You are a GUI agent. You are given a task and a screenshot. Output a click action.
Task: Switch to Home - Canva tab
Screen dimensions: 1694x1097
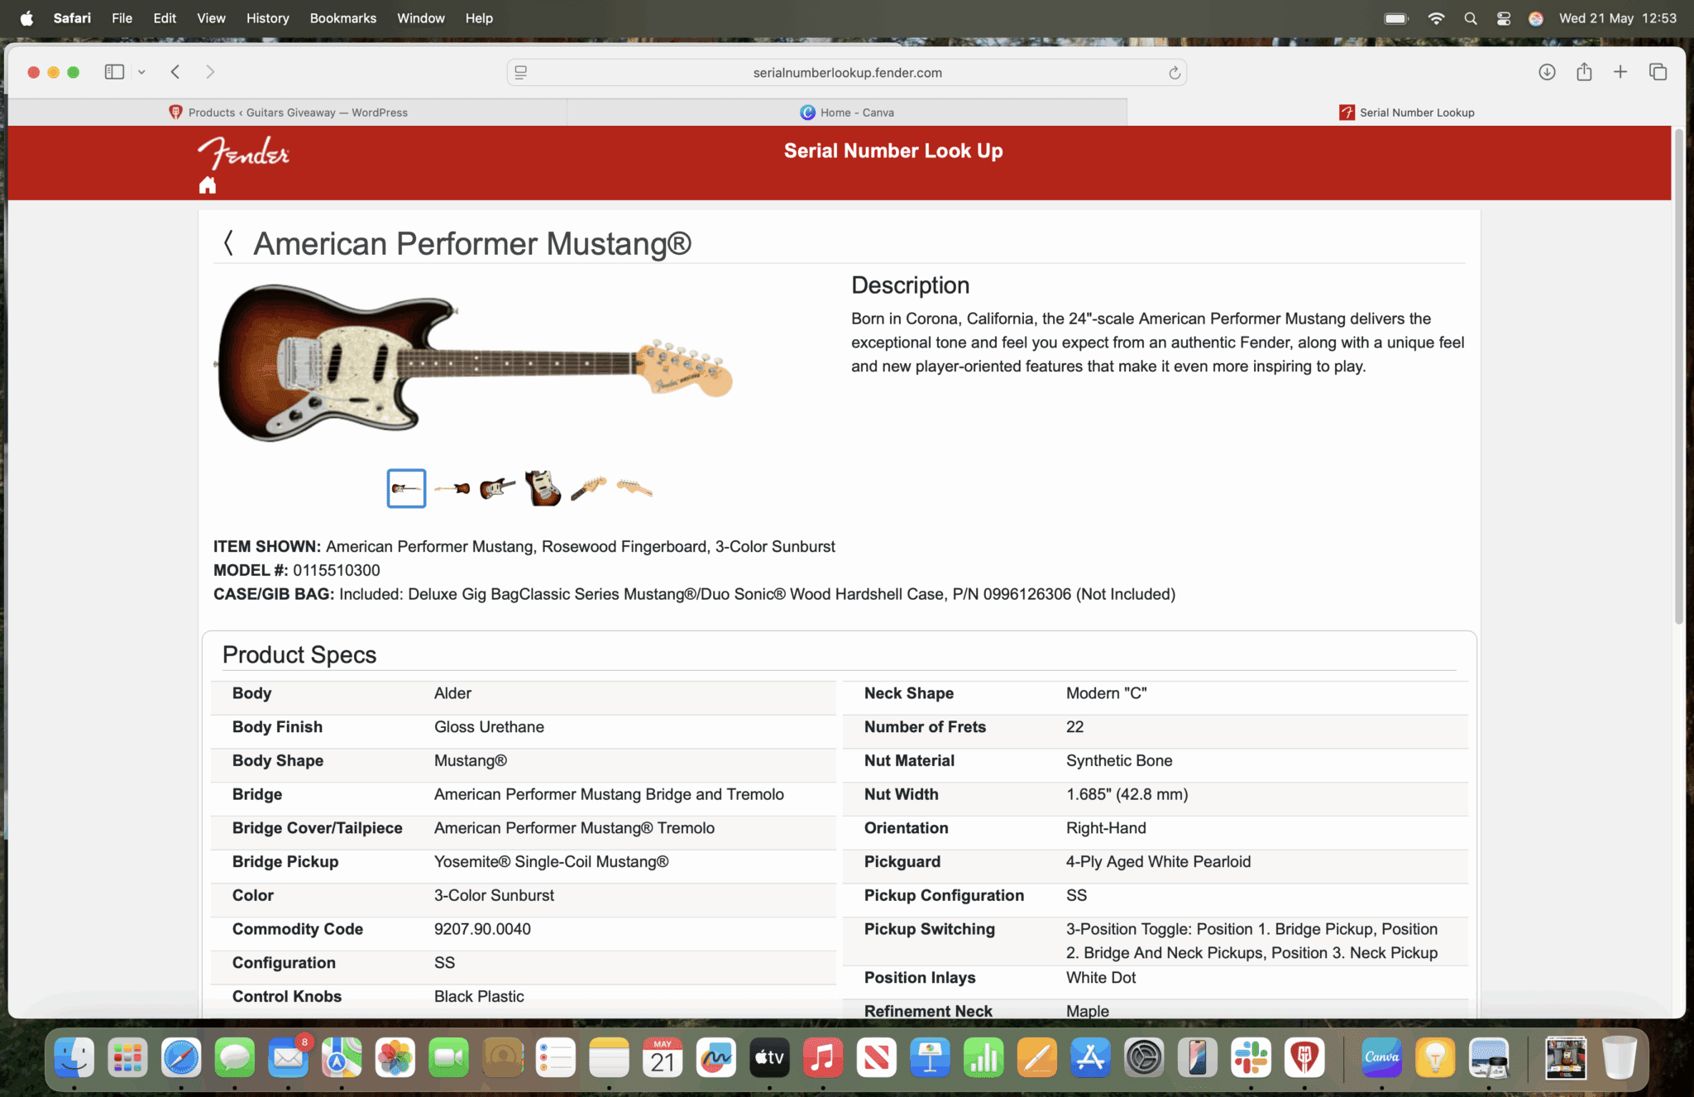[x=847, y=113]
